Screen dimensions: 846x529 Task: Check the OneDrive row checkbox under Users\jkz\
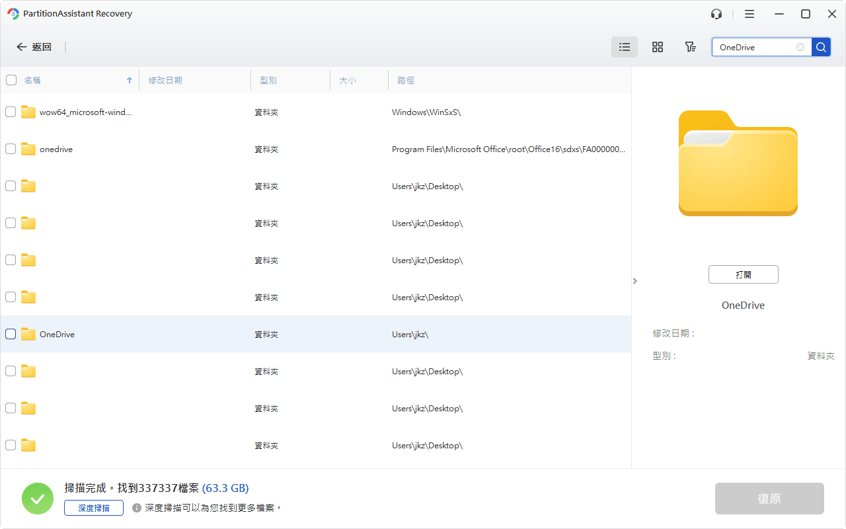[11, 334]
